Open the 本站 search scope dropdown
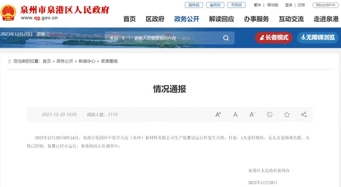The image size is (341, 187). tap(117, 38)
